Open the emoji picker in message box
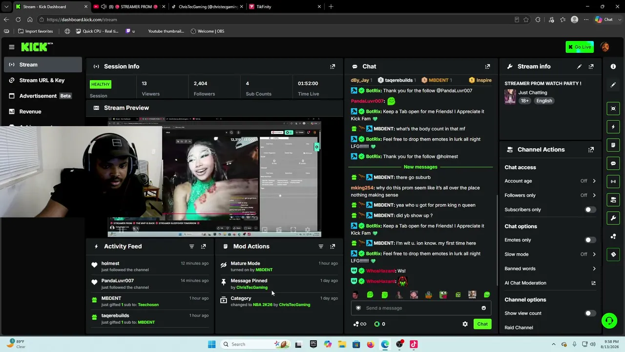Screen dimensions: 625x352 click(483, 308)
